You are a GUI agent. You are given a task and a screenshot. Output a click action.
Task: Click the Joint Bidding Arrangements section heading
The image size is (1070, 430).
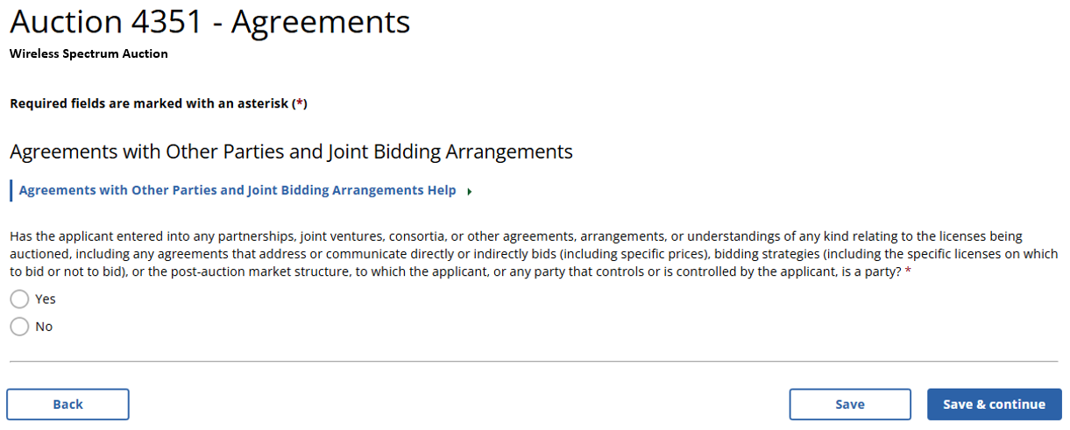click(291, 152)
